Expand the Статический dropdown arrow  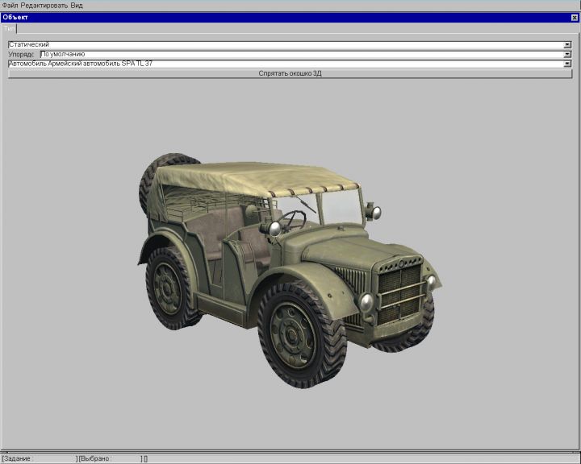567,44
